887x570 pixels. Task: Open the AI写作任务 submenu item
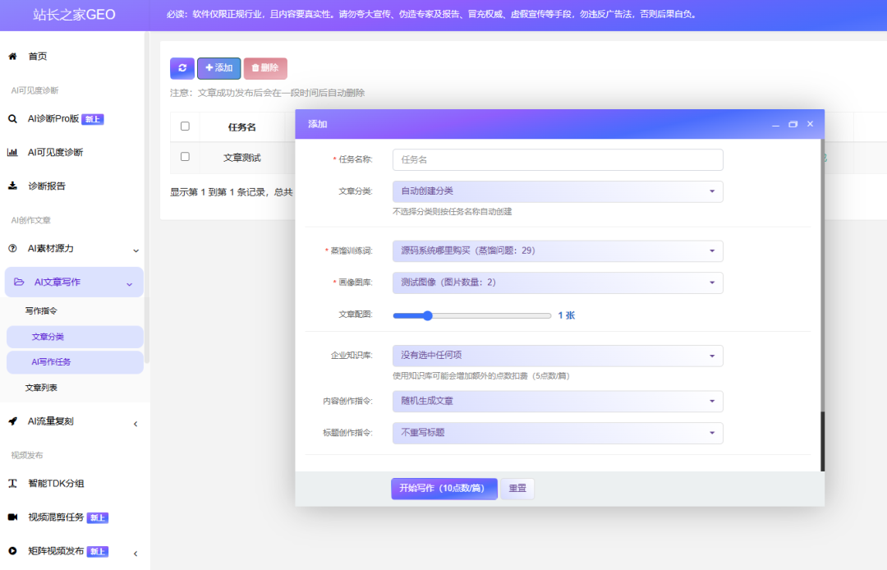[x=75, y=362]
